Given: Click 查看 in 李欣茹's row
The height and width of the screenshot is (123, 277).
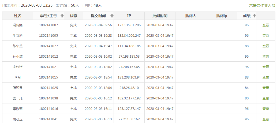Looking at the screenshot, I should [265, 109].
